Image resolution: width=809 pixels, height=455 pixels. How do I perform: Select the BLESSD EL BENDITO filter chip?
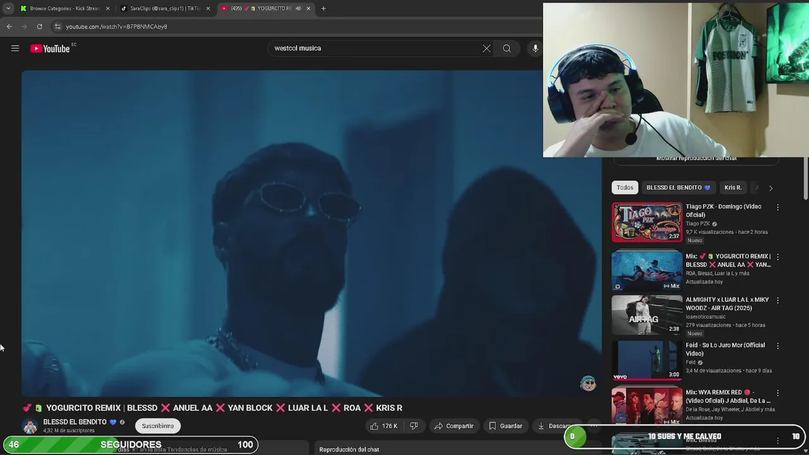678,188
